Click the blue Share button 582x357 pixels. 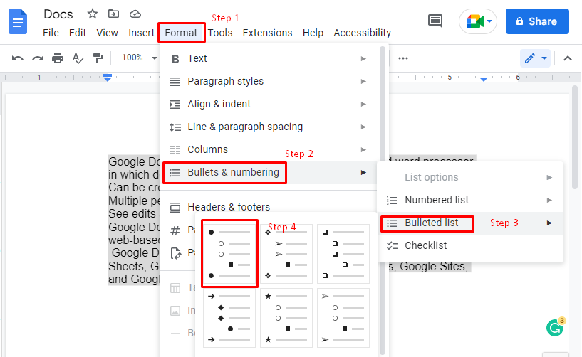coord(537,21)
